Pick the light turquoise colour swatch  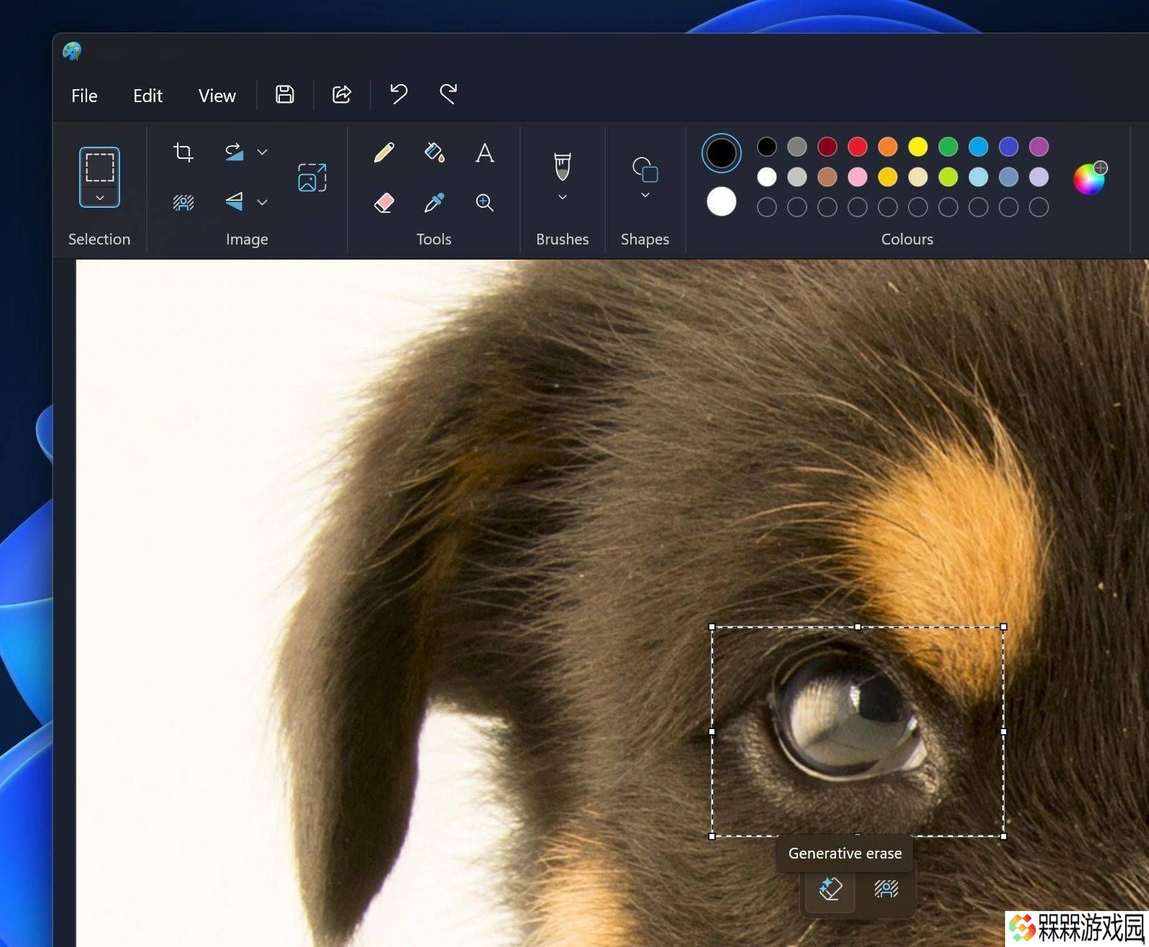978,177
